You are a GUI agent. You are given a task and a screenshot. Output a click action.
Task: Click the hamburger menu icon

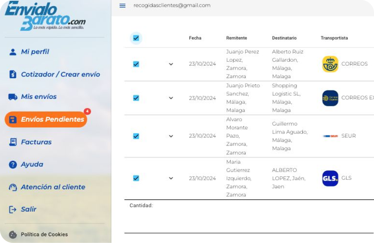click(x=122, y=6)
